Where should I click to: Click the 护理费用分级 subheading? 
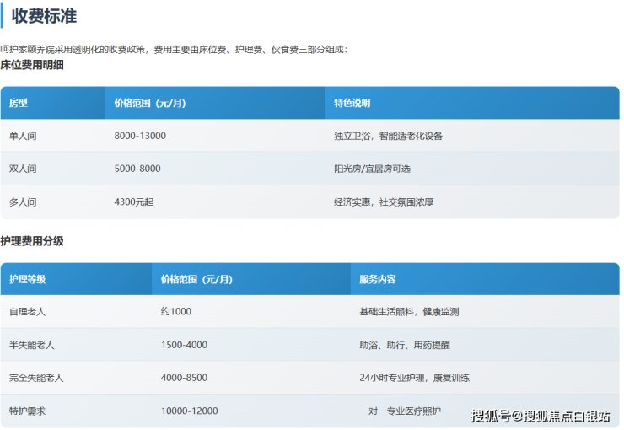pyautogui.click(x=32, y=241)
